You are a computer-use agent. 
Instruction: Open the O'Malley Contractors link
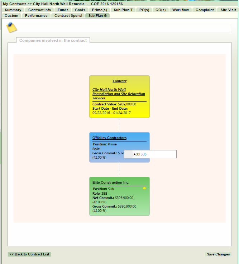pos(109,138)
